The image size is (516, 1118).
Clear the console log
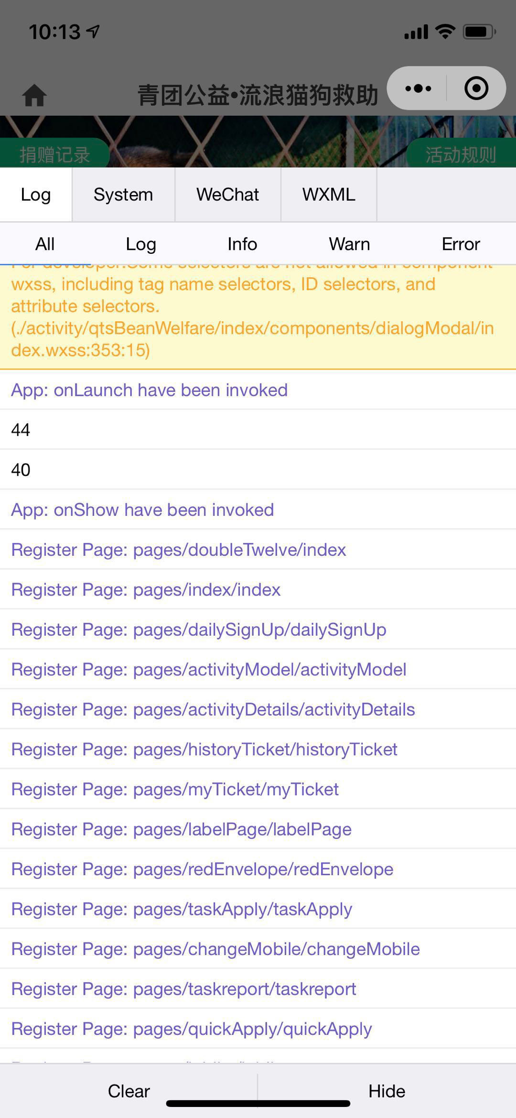(129, 1091)
